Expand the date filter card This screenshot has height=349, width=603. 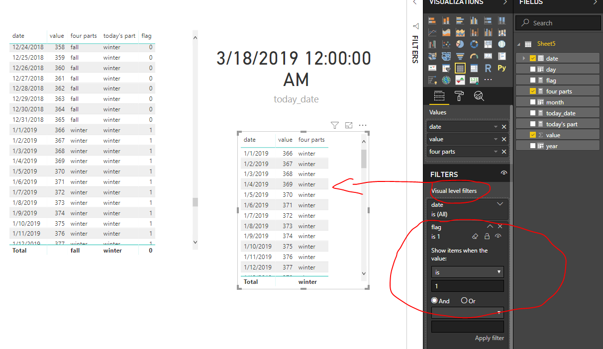click(x=500, y=204)
